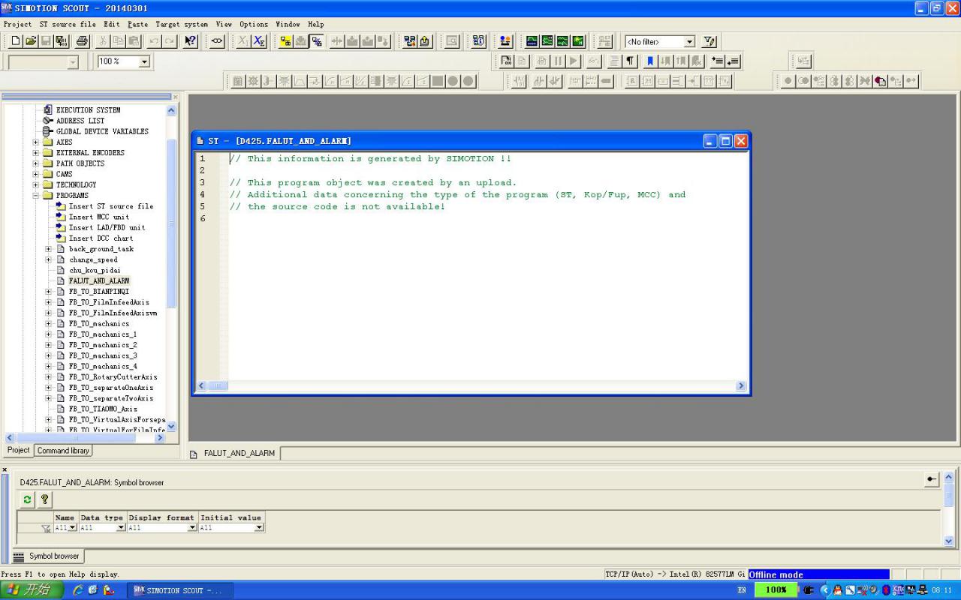The width and height of the screenshot is (961, 600).
Task: Create a new project with the New icon
Action: tap(16, 41)
